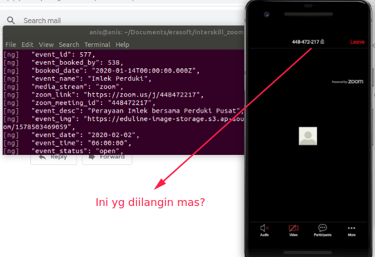Click the "zoom_meeting_id" line in terminal
This screenshot has height=257, width=375.
pyautogui.click(x=95, y=103)
